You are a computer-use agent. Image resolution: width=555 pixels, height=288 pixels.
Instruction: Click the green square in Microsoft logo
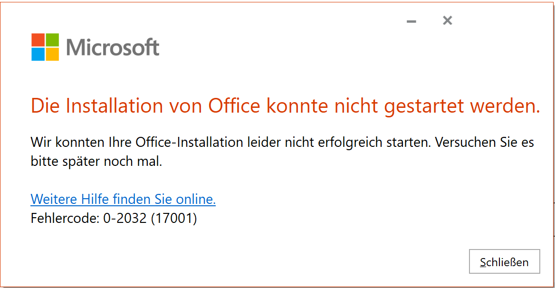52,40
